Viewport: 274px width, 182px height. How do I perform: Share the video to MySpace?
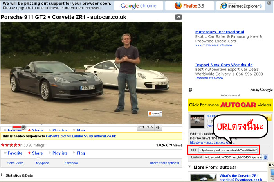42,163
